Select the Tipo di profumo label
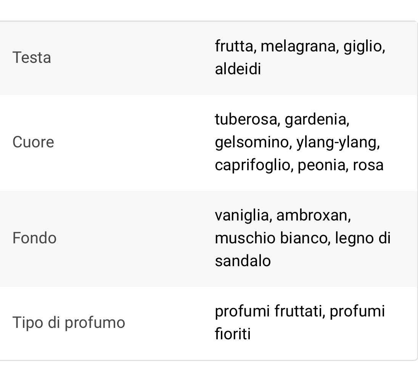The image size is (418, 385). pos(69,323)
